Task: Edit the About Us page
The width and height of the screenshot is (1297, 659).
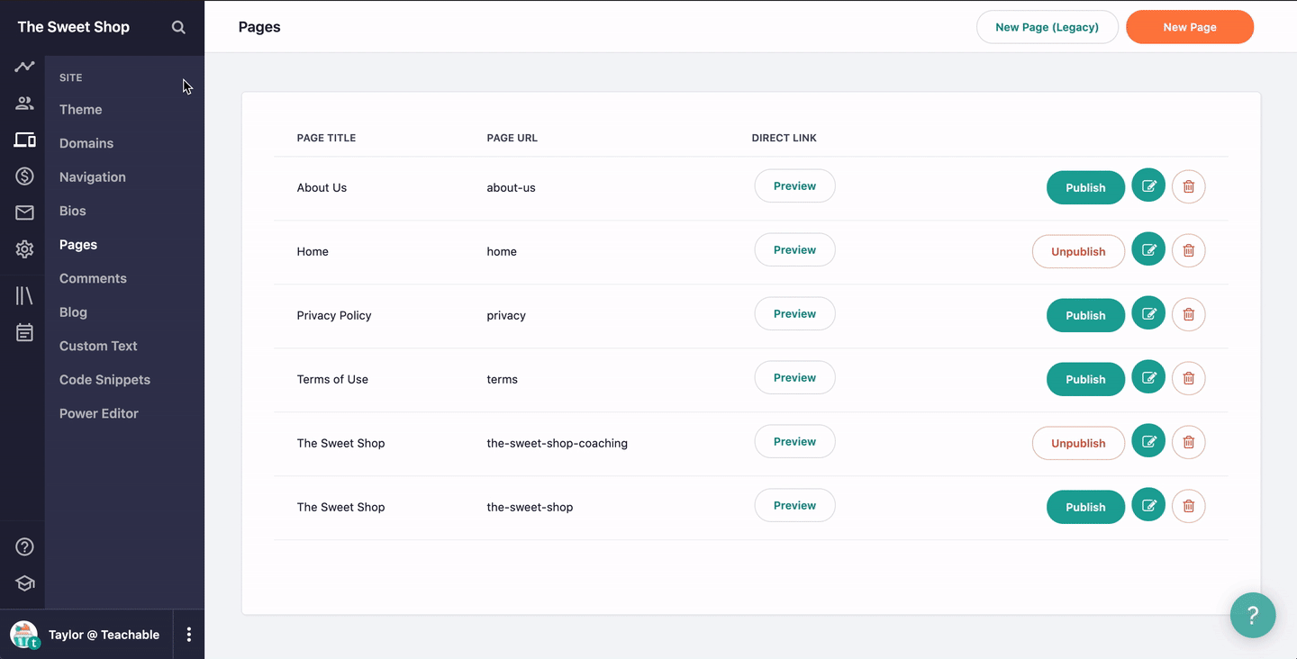Action: [x=1148, y=185]
